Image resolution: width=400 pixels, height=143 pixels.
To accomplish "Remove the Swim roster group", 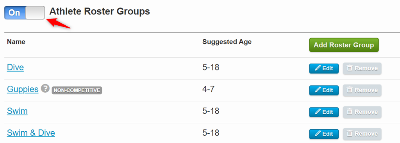I will point(362,112).
